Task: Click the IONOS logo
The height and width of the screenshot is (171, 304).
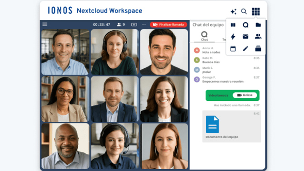Action: click(60, 10)
